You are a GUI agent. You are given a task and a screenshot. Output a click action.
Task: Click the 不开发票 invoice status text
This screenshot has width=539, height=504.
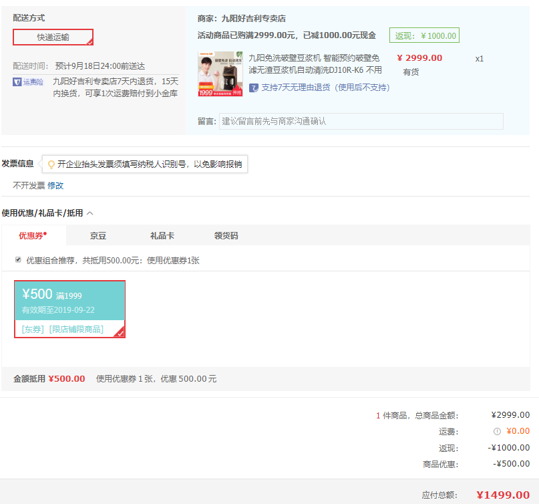tap(29, 185)
